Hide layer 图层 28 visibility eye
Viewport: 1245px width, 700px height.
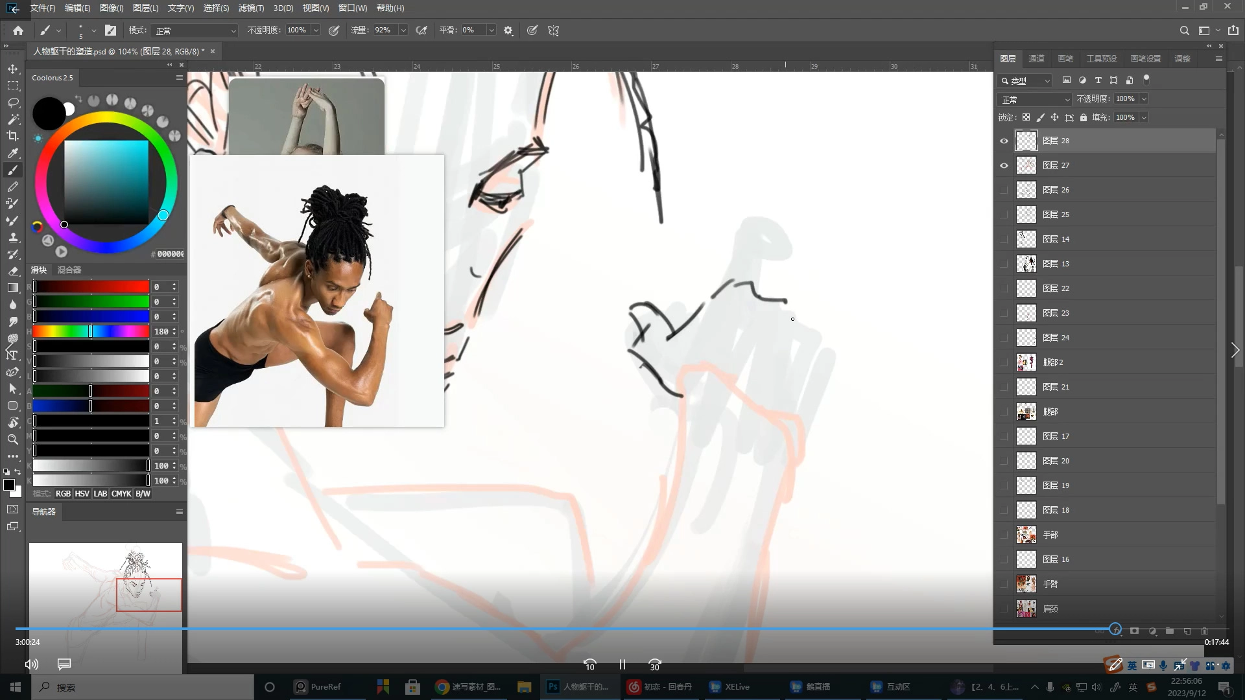(x=1004, y=141)
